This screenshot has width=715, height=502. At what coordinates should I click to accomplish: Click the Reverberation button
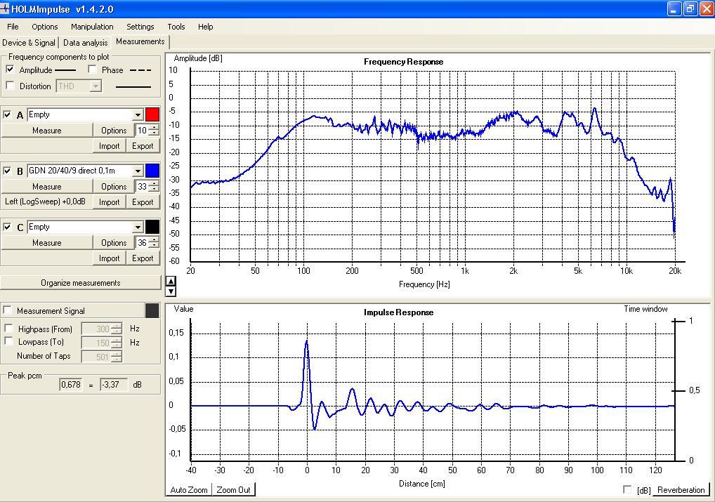[681, 489]
